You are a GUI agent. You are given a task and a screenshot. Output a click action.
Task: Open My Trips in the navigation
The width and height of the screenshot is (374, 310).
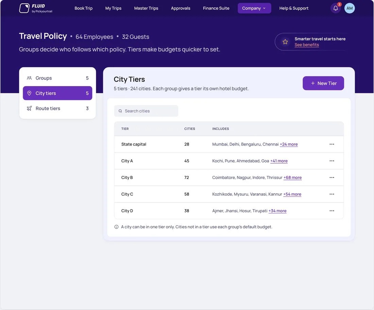click(x=113, y=9)
